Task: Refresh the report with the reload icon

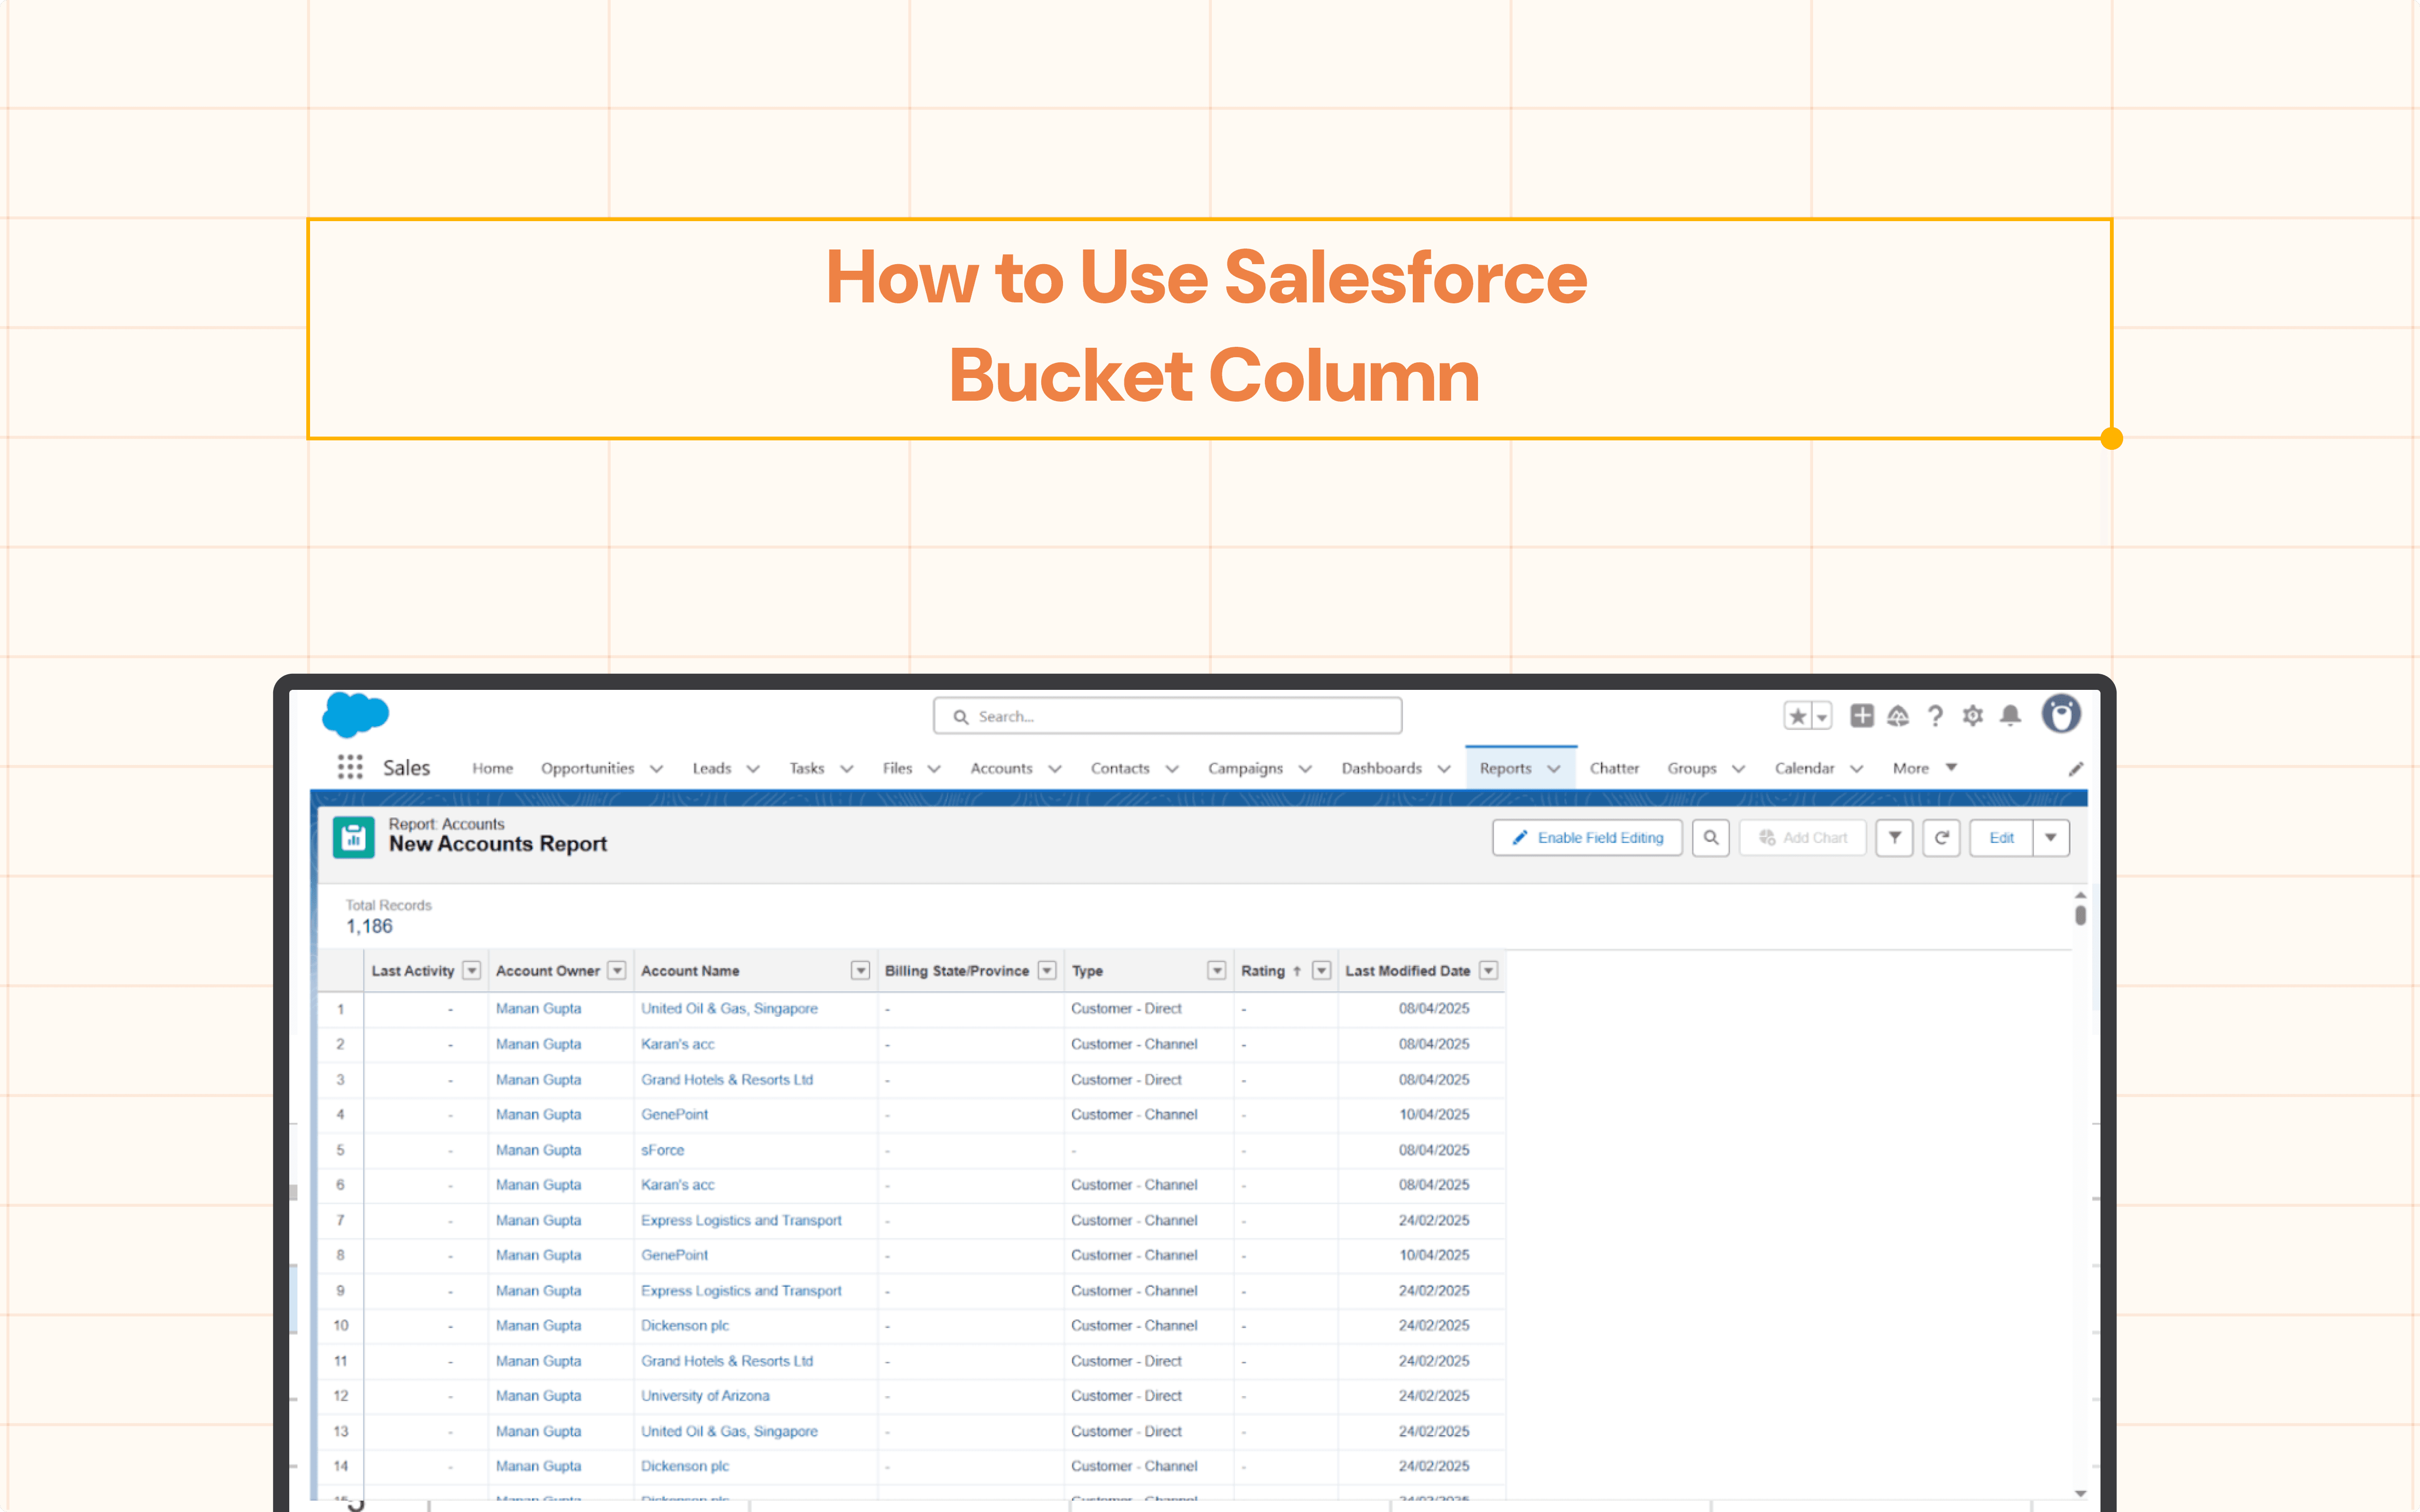Action: pos(1941,838)
